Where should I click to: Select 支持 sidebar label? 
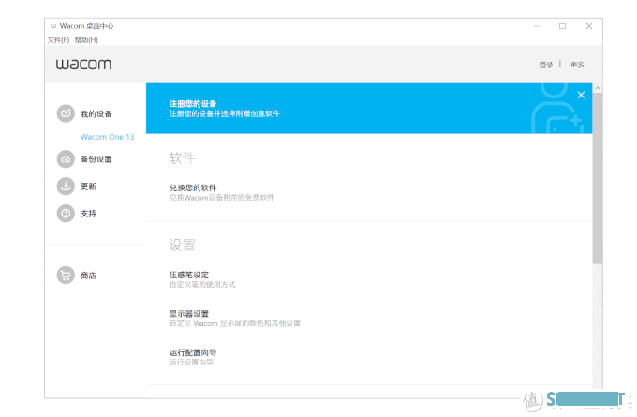point(88,214)
